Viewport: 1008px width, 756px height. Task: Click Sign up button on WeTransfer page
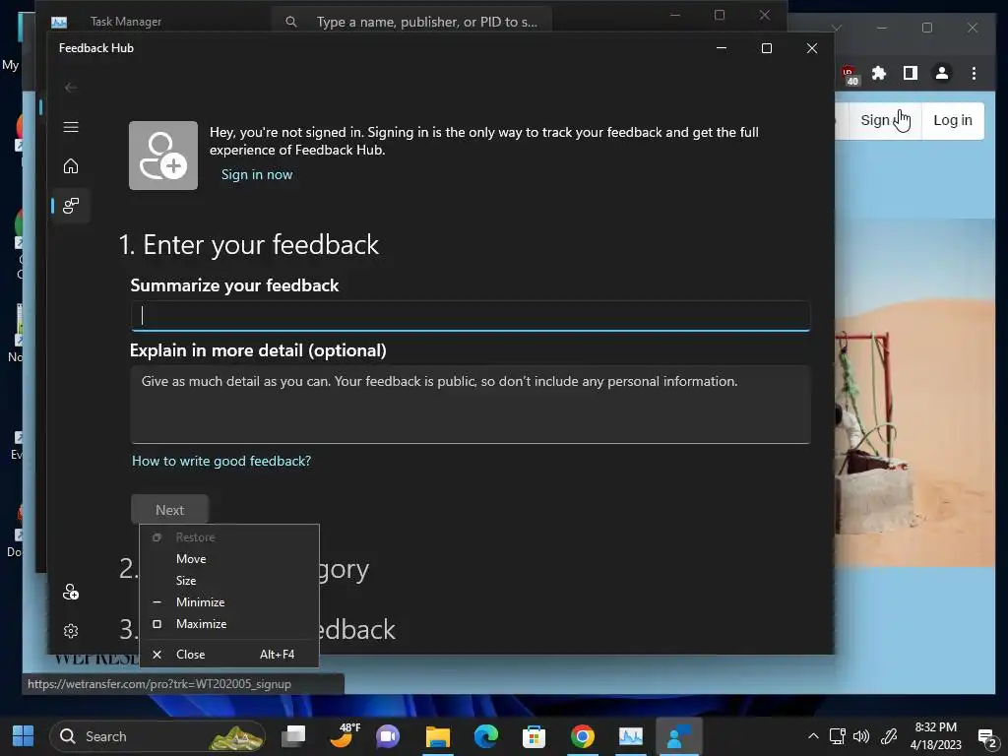coord(885,120)
